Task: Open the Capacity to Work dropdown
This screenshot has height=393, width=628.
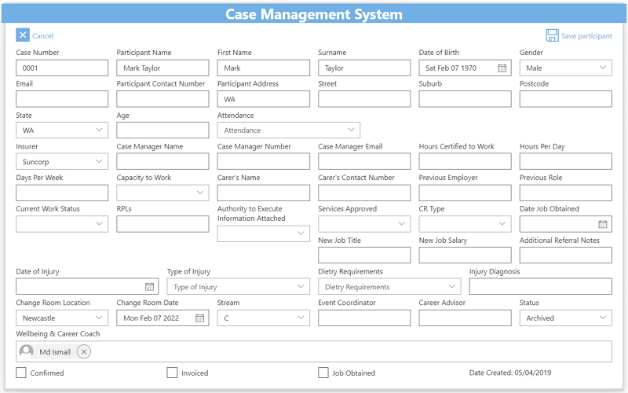Action: coord(162,193)
